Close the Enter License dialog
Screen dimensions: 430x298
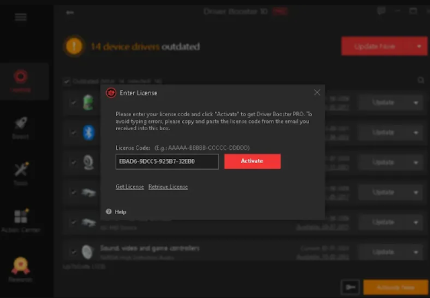point(317,93)
